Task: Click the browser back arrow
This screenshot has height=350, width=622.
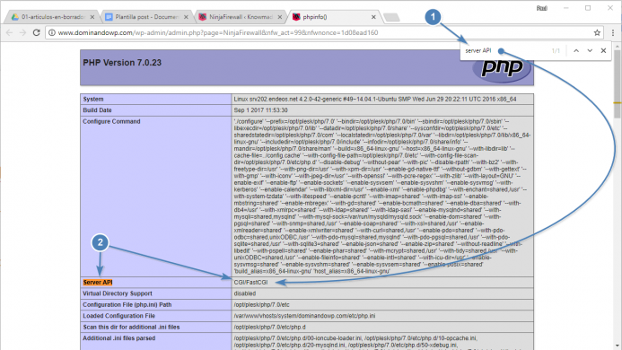Action: [x=9, y=32]
